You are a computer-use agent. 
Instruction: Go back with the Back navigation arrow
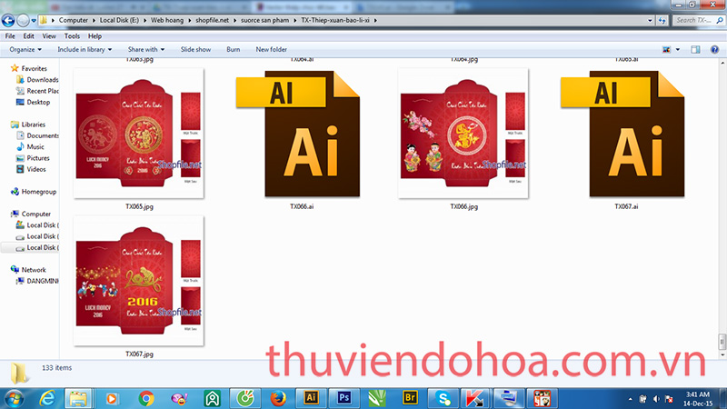8,20
